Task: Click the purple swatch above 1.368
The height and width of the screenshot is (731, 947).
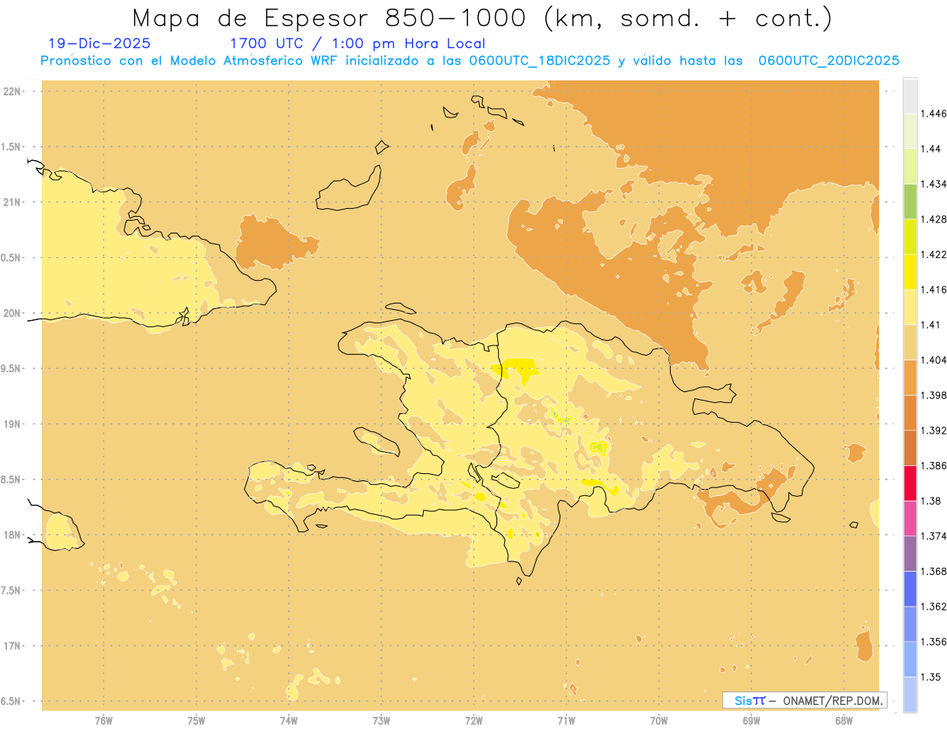Action: click(x=910, y=554)
